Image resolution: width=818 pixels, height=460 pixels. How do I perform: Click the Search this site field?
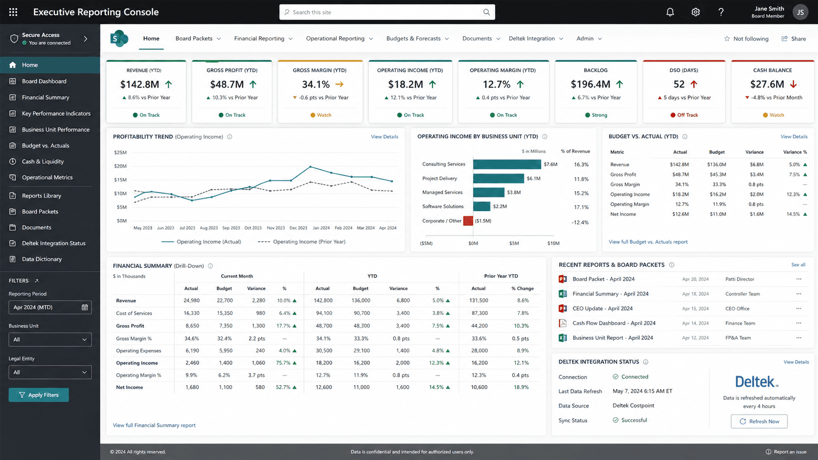387,12
